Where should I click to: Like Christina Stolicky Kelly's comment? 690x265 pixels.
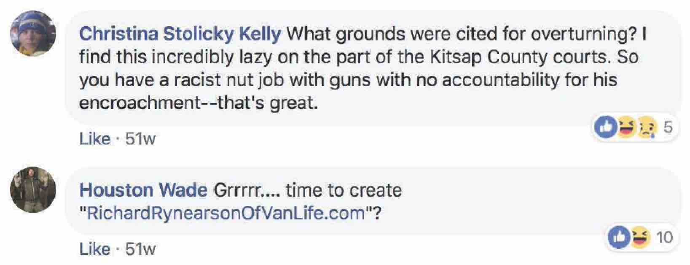[x=94, y=139]
